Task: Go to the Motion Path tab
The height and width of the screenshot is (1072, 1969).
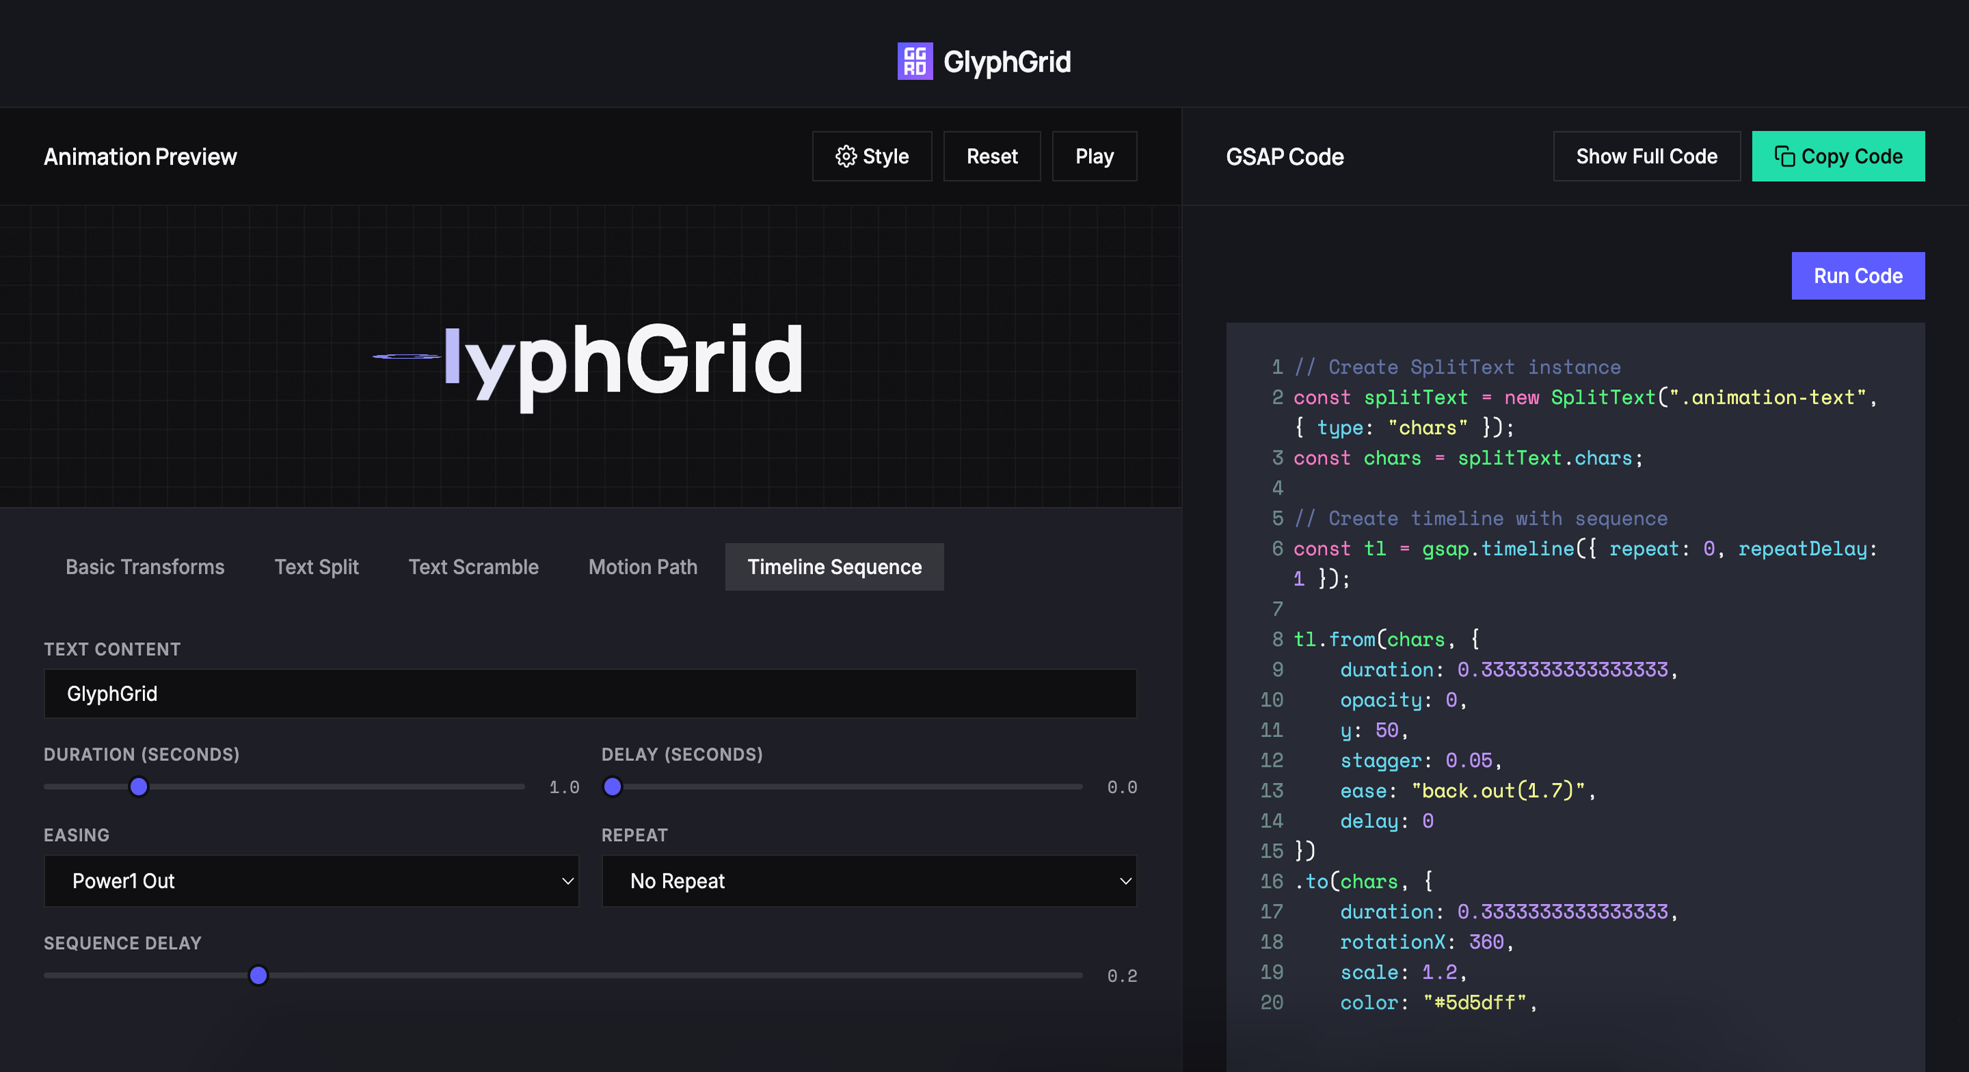Action: [643, 567]
